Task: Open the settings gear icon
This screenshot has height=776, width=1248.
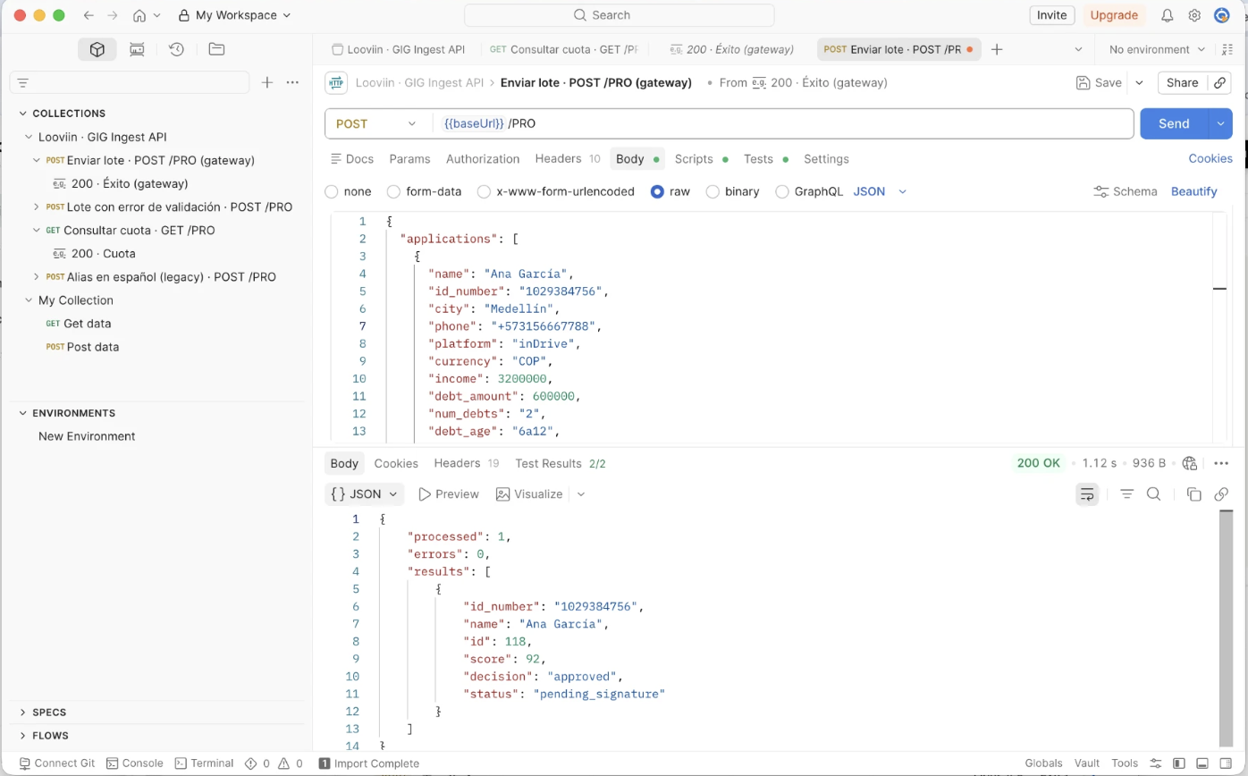Action: (1194, 15)
